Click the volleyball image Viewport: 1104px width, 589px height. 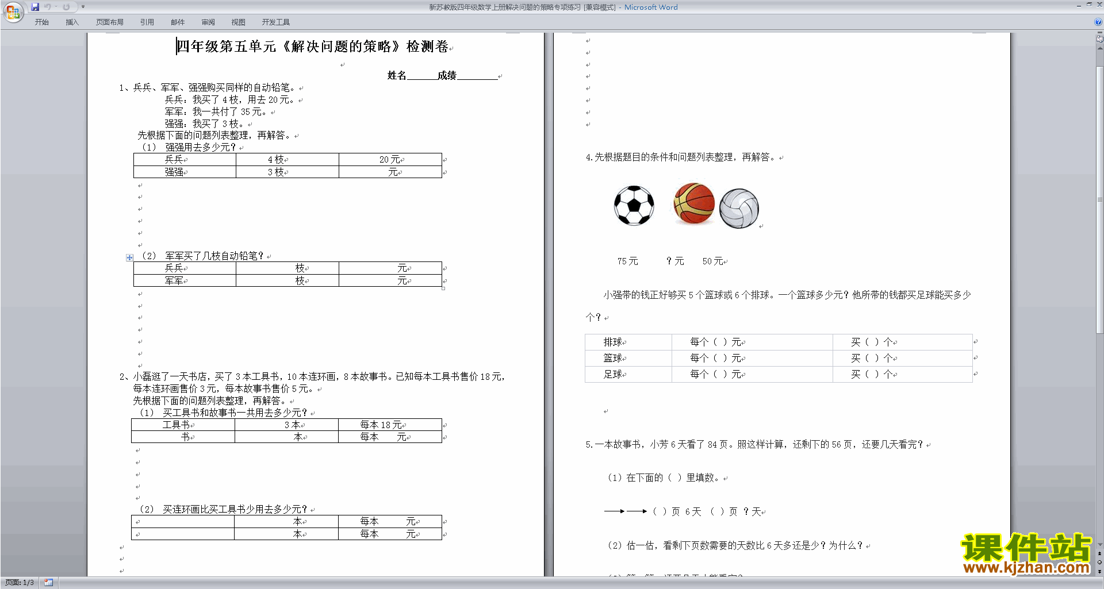(739, 208)
